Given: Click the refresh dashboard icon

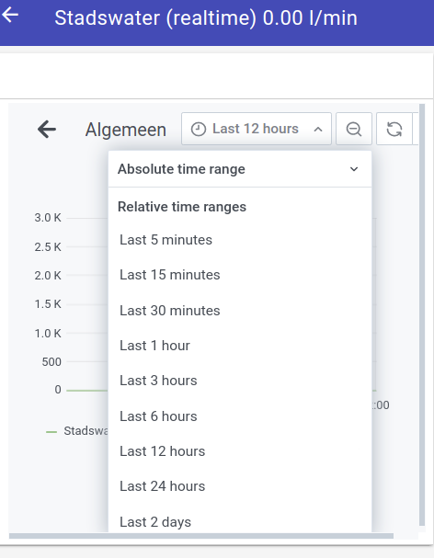Looking at the screenshot, I should (394, 129).
